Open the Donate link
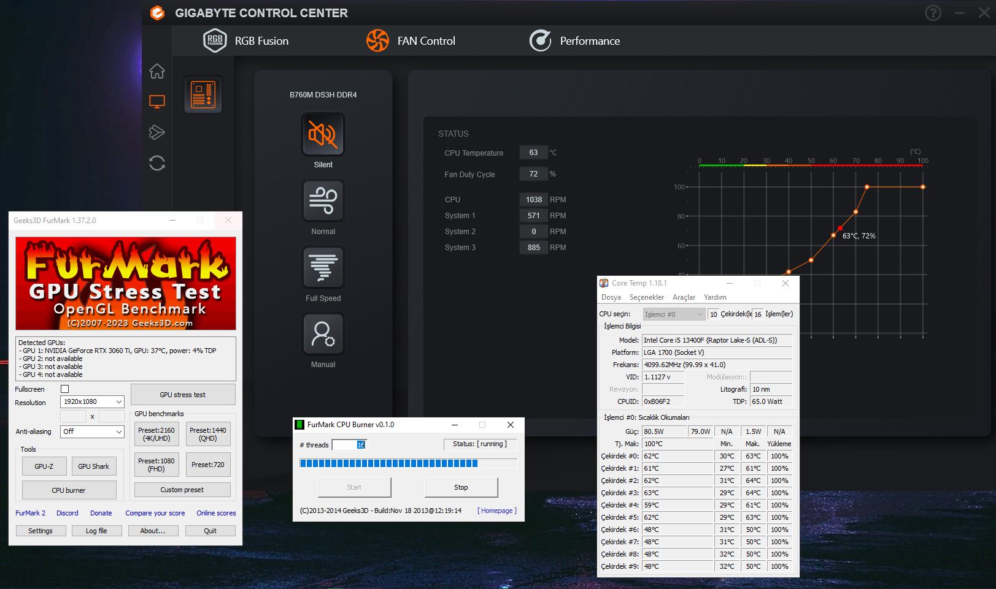 [x=101, y=513]
